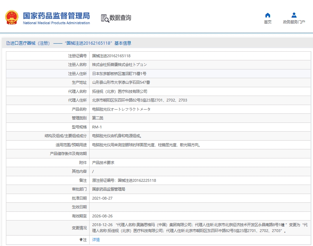
Task: Click the 数据查询 magnifier document icon
Action: [105, 18]
